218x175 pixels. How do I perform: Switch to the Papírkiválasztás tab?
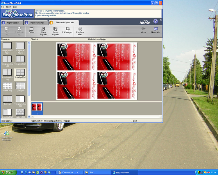[x=36, y=23]
